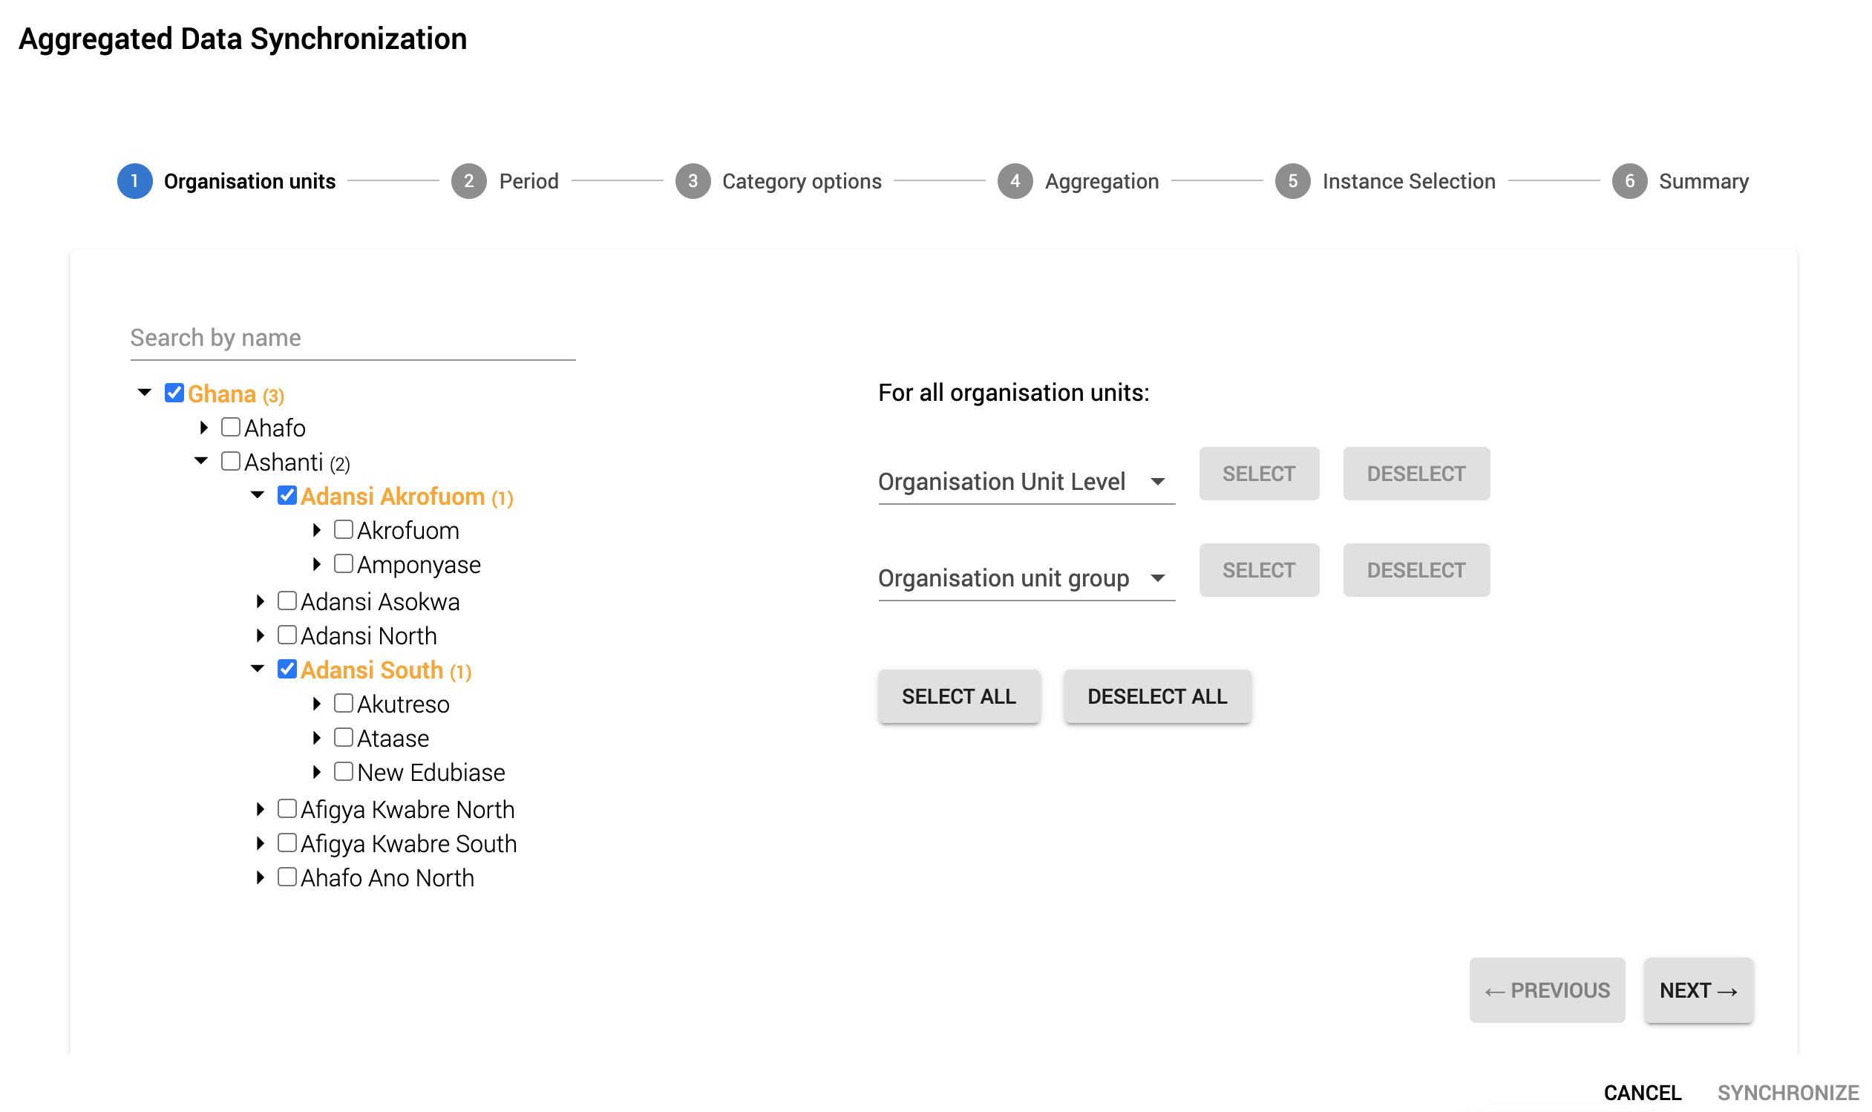Switch to the Period step label
This screenshot has width=1872, height=1112.
528,180
